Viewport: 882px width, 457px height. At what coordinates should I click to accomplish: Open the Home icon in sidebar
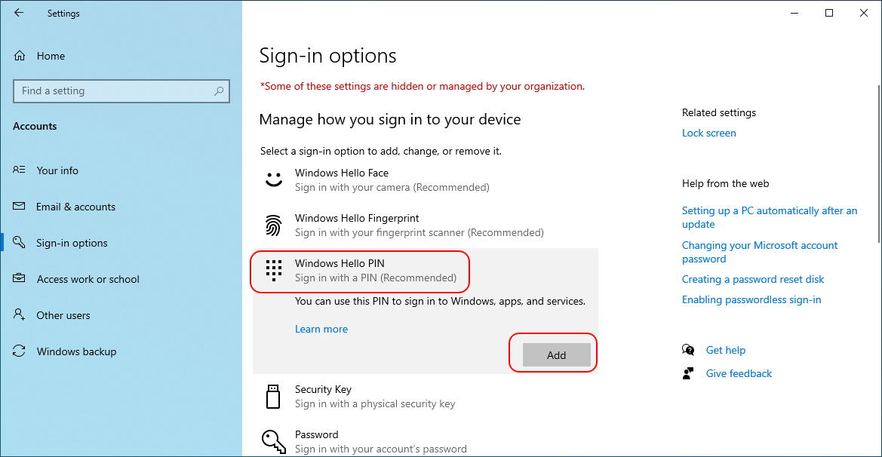click(x=20, y=56)
